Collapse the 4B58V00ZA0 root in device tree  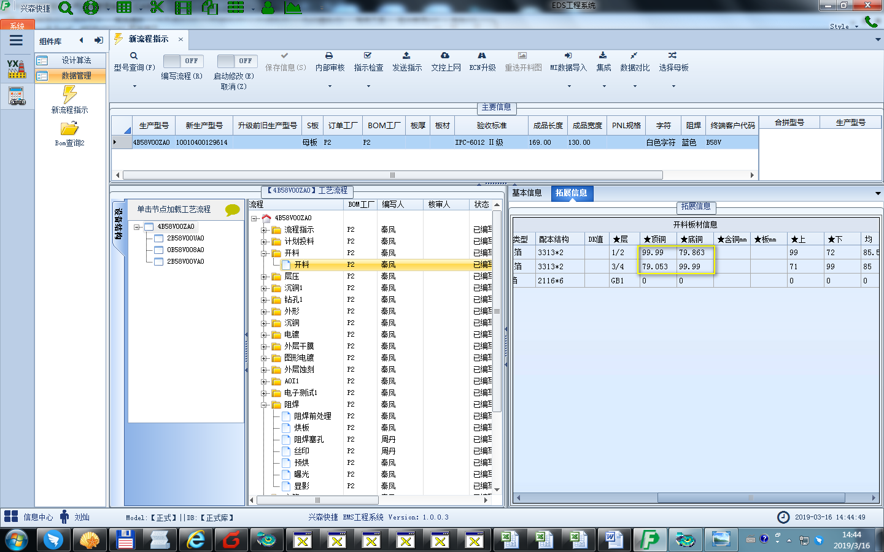pos(136,227)
